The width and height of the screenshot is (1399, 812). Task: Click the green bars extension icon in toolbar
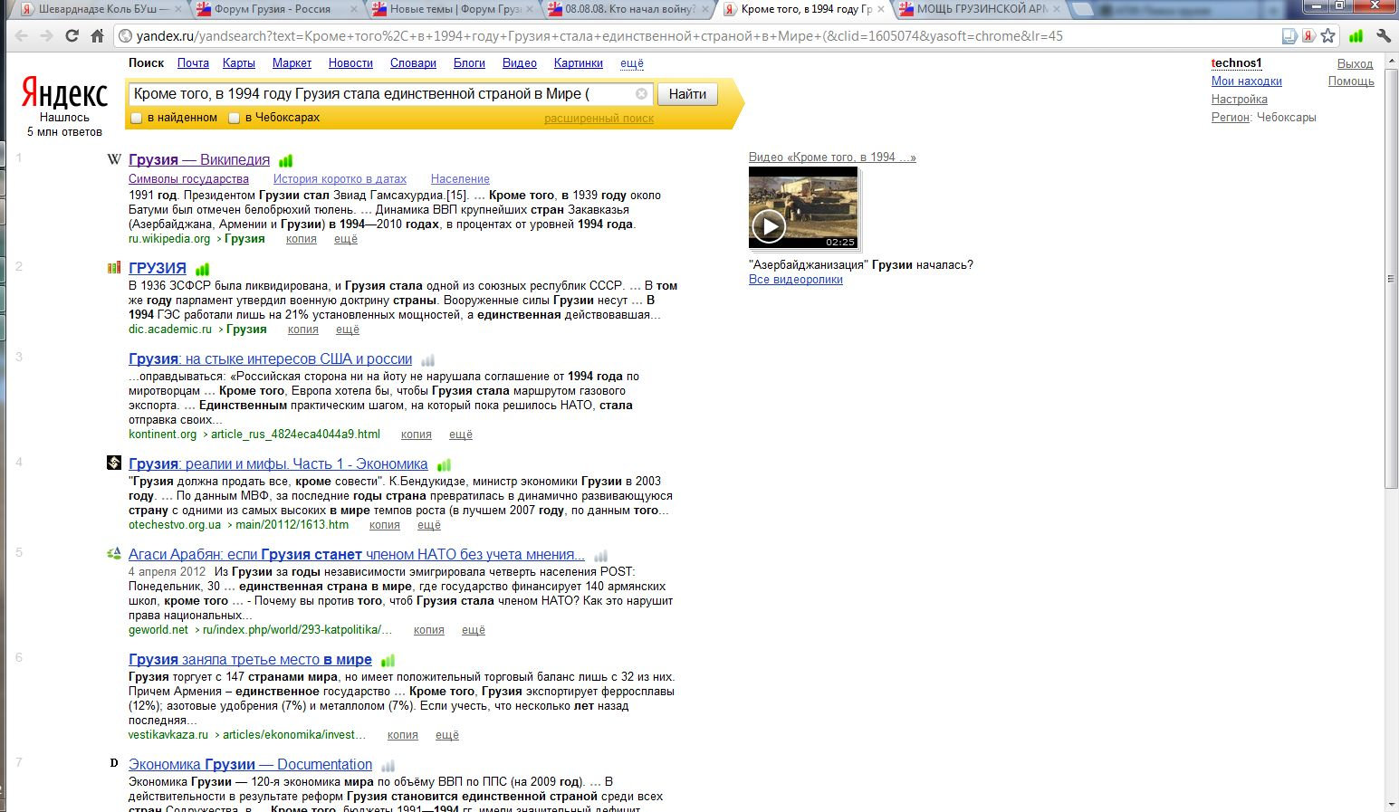pyautogui.click(x=1356, y=36)
